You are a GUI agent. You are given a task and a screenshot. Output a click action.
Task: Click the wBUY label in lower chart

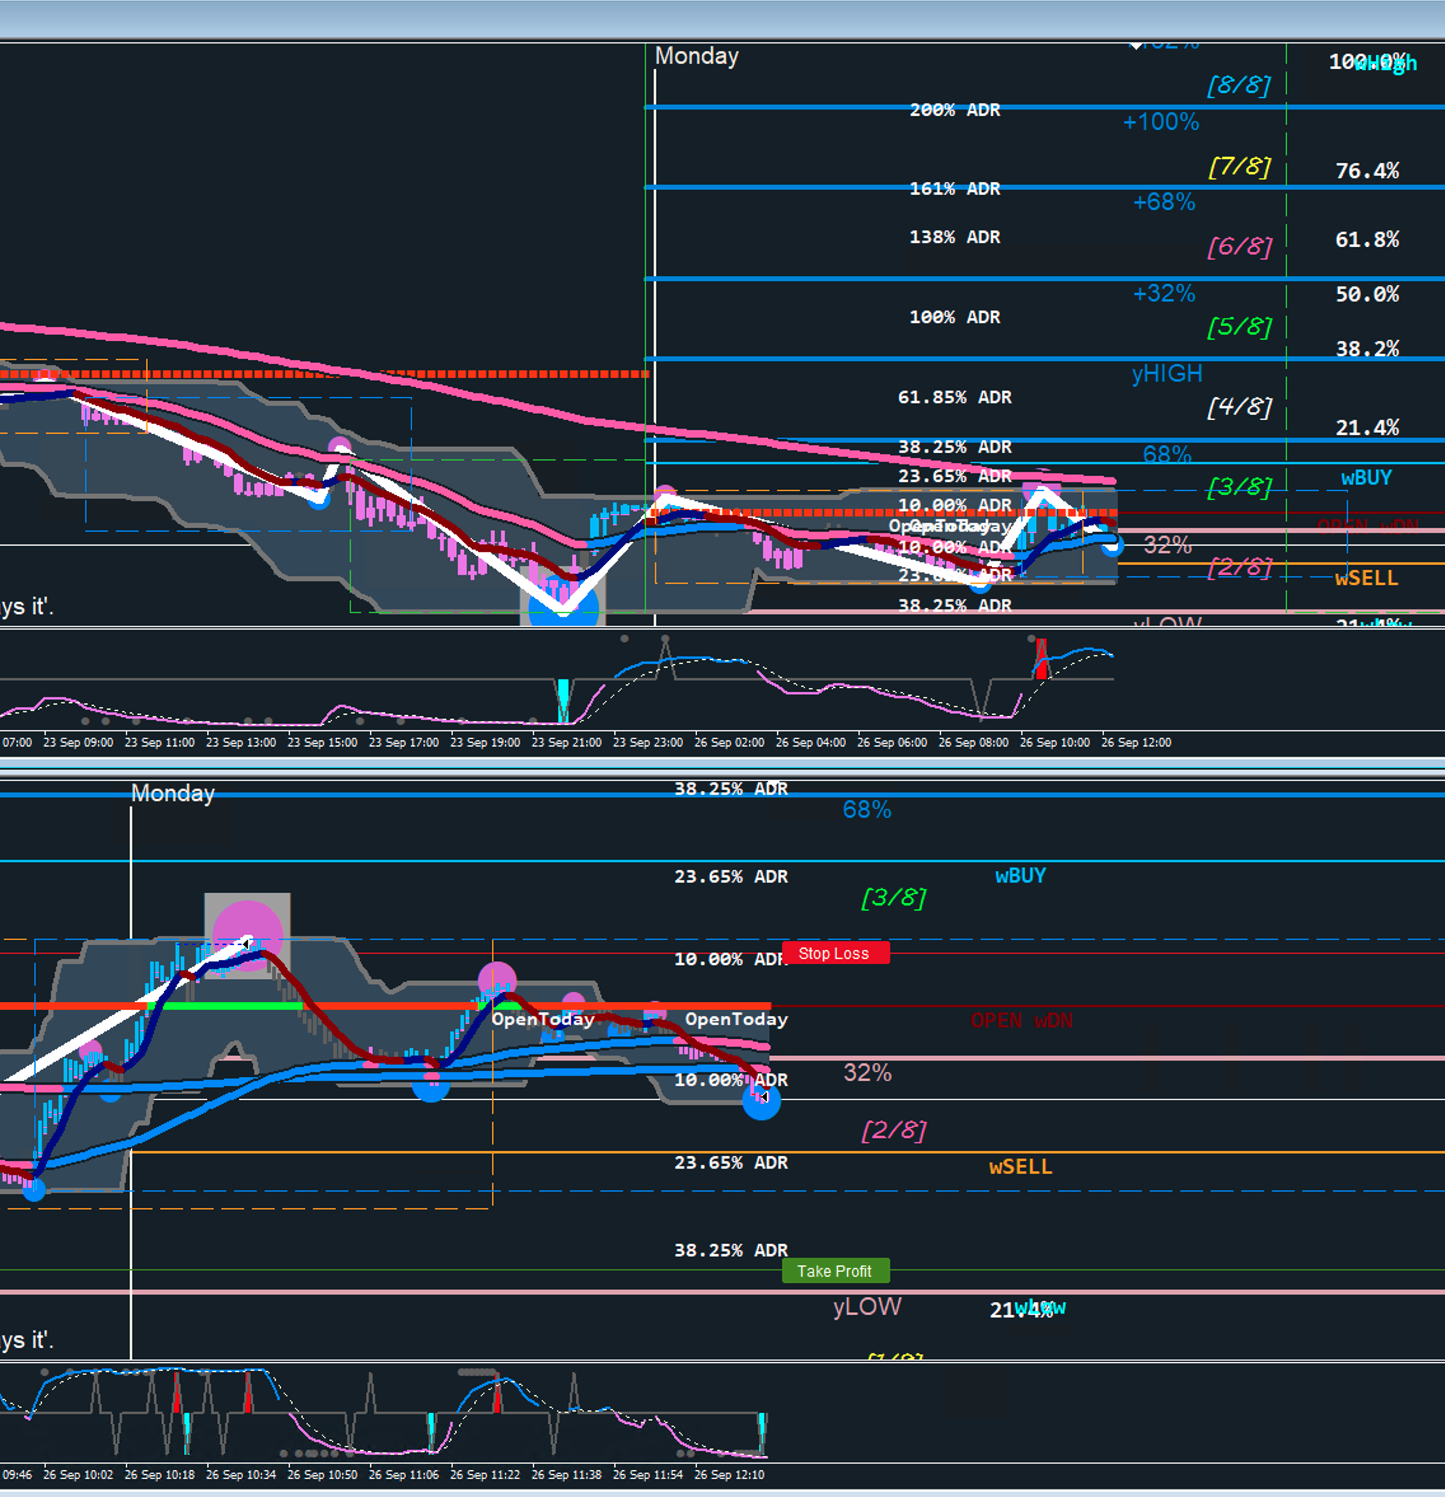(x=1020, y=875)
